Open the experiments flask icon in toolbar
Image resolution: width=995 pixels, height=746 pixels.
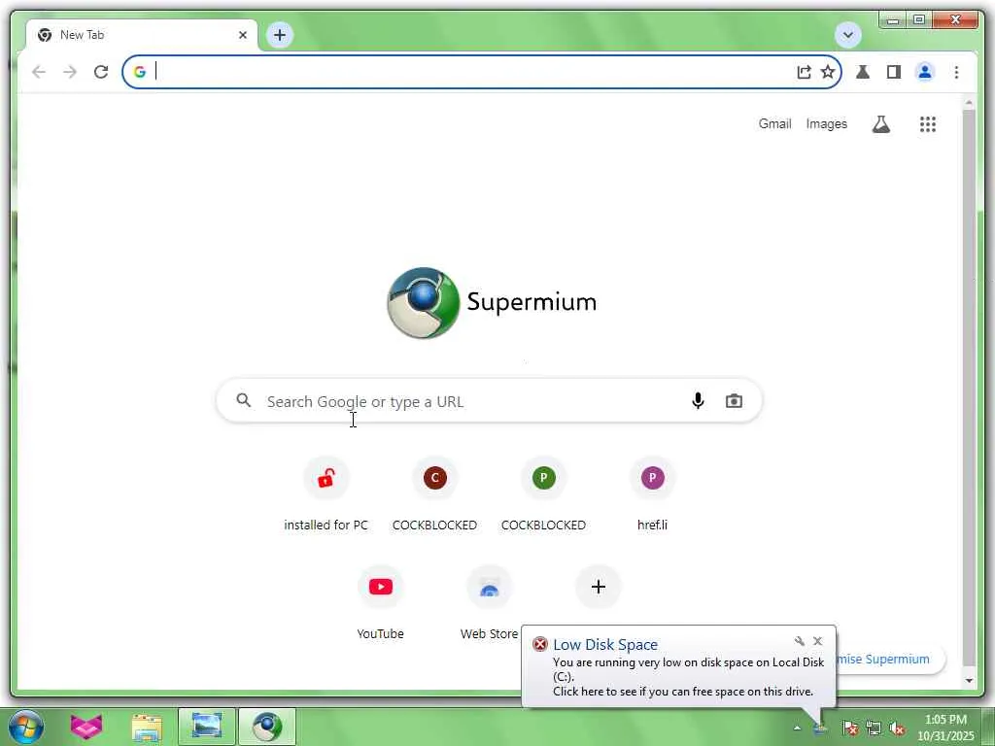[x=863, y=72]
